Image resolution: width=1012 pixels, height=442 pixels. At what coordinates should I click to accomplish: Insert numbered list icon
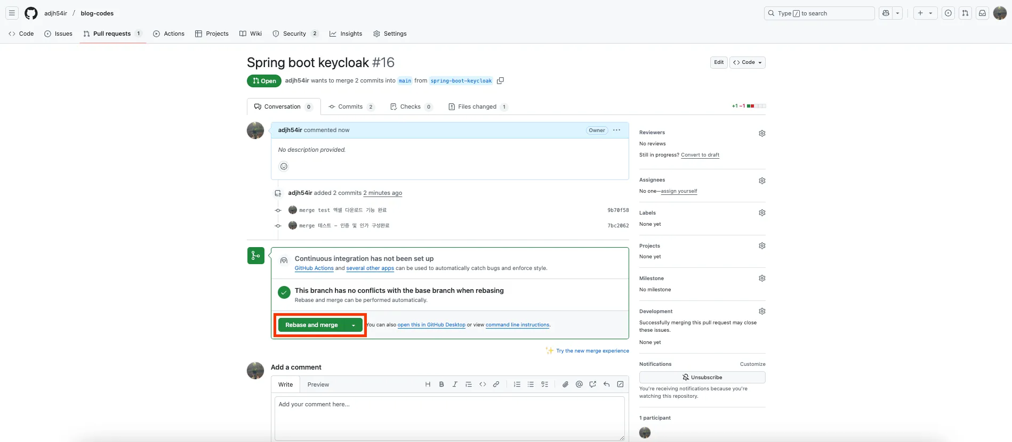coord(517,384)
